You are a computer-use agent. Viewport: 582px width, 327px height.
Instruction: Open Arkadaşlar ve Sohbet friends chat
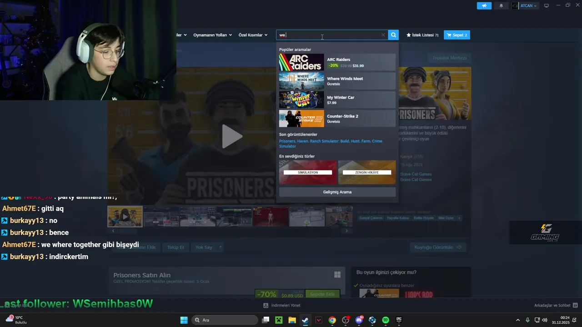556,305
